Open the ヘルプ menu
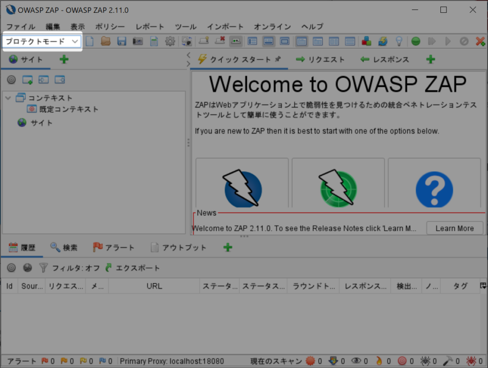 pyautogui.click(x=312, y=27)
